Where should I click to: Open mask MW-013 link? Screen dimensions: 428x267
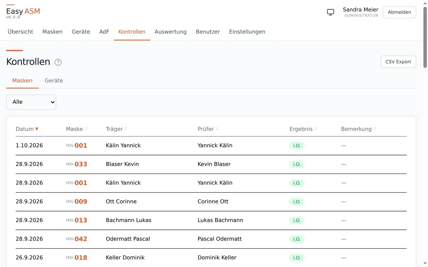point(77,220)
